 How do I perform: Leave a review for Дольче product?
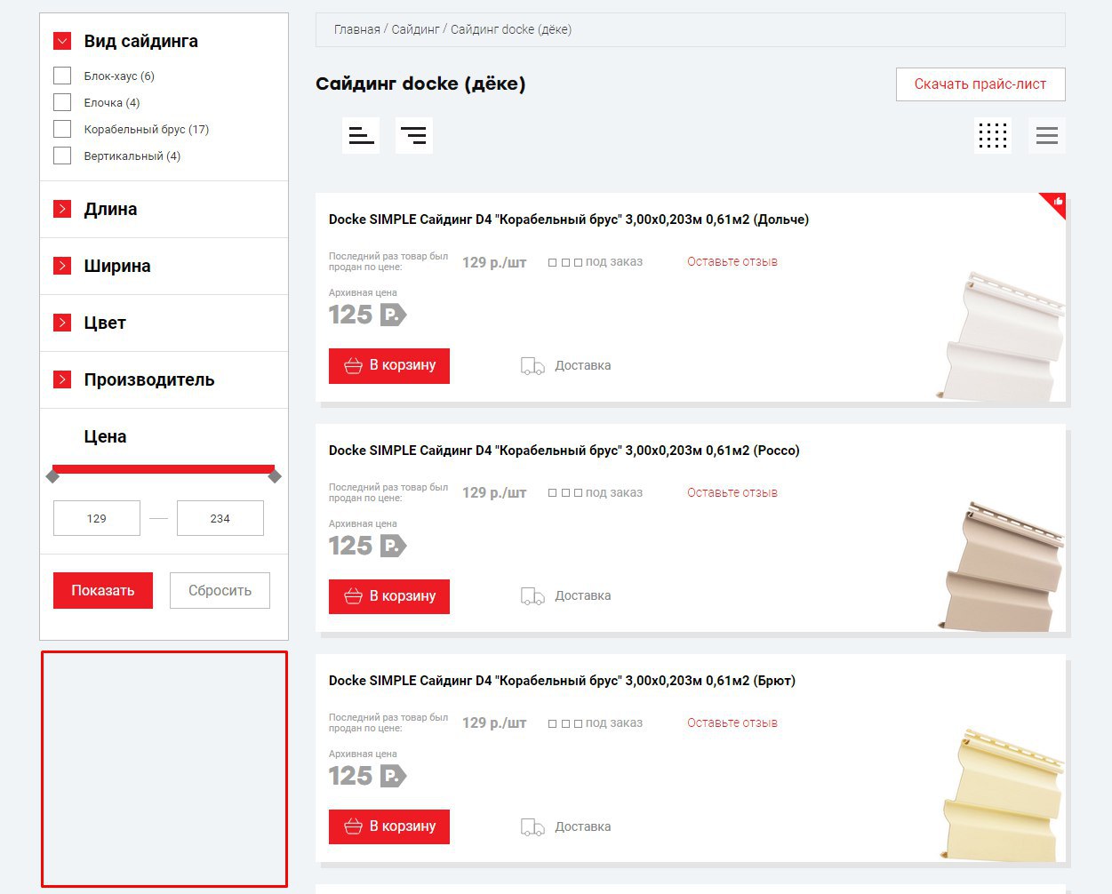click(x=732, y=261)
